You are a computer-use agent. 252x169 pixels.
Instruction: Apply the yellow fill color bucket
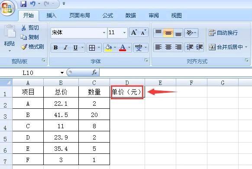pyautogui.click(x=108, y=48)
